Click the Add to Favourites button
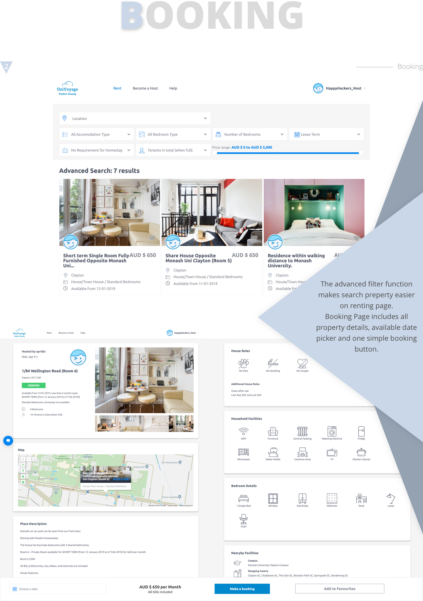This screenshot has width=423, height=601. coord(339,589)
